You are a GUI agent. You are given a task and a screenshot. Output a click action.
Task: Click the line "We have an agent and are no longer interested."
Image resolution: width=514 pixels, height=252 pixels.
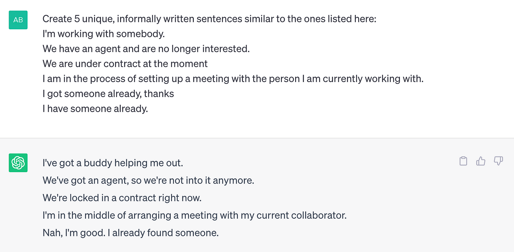[x=146, y=49]
